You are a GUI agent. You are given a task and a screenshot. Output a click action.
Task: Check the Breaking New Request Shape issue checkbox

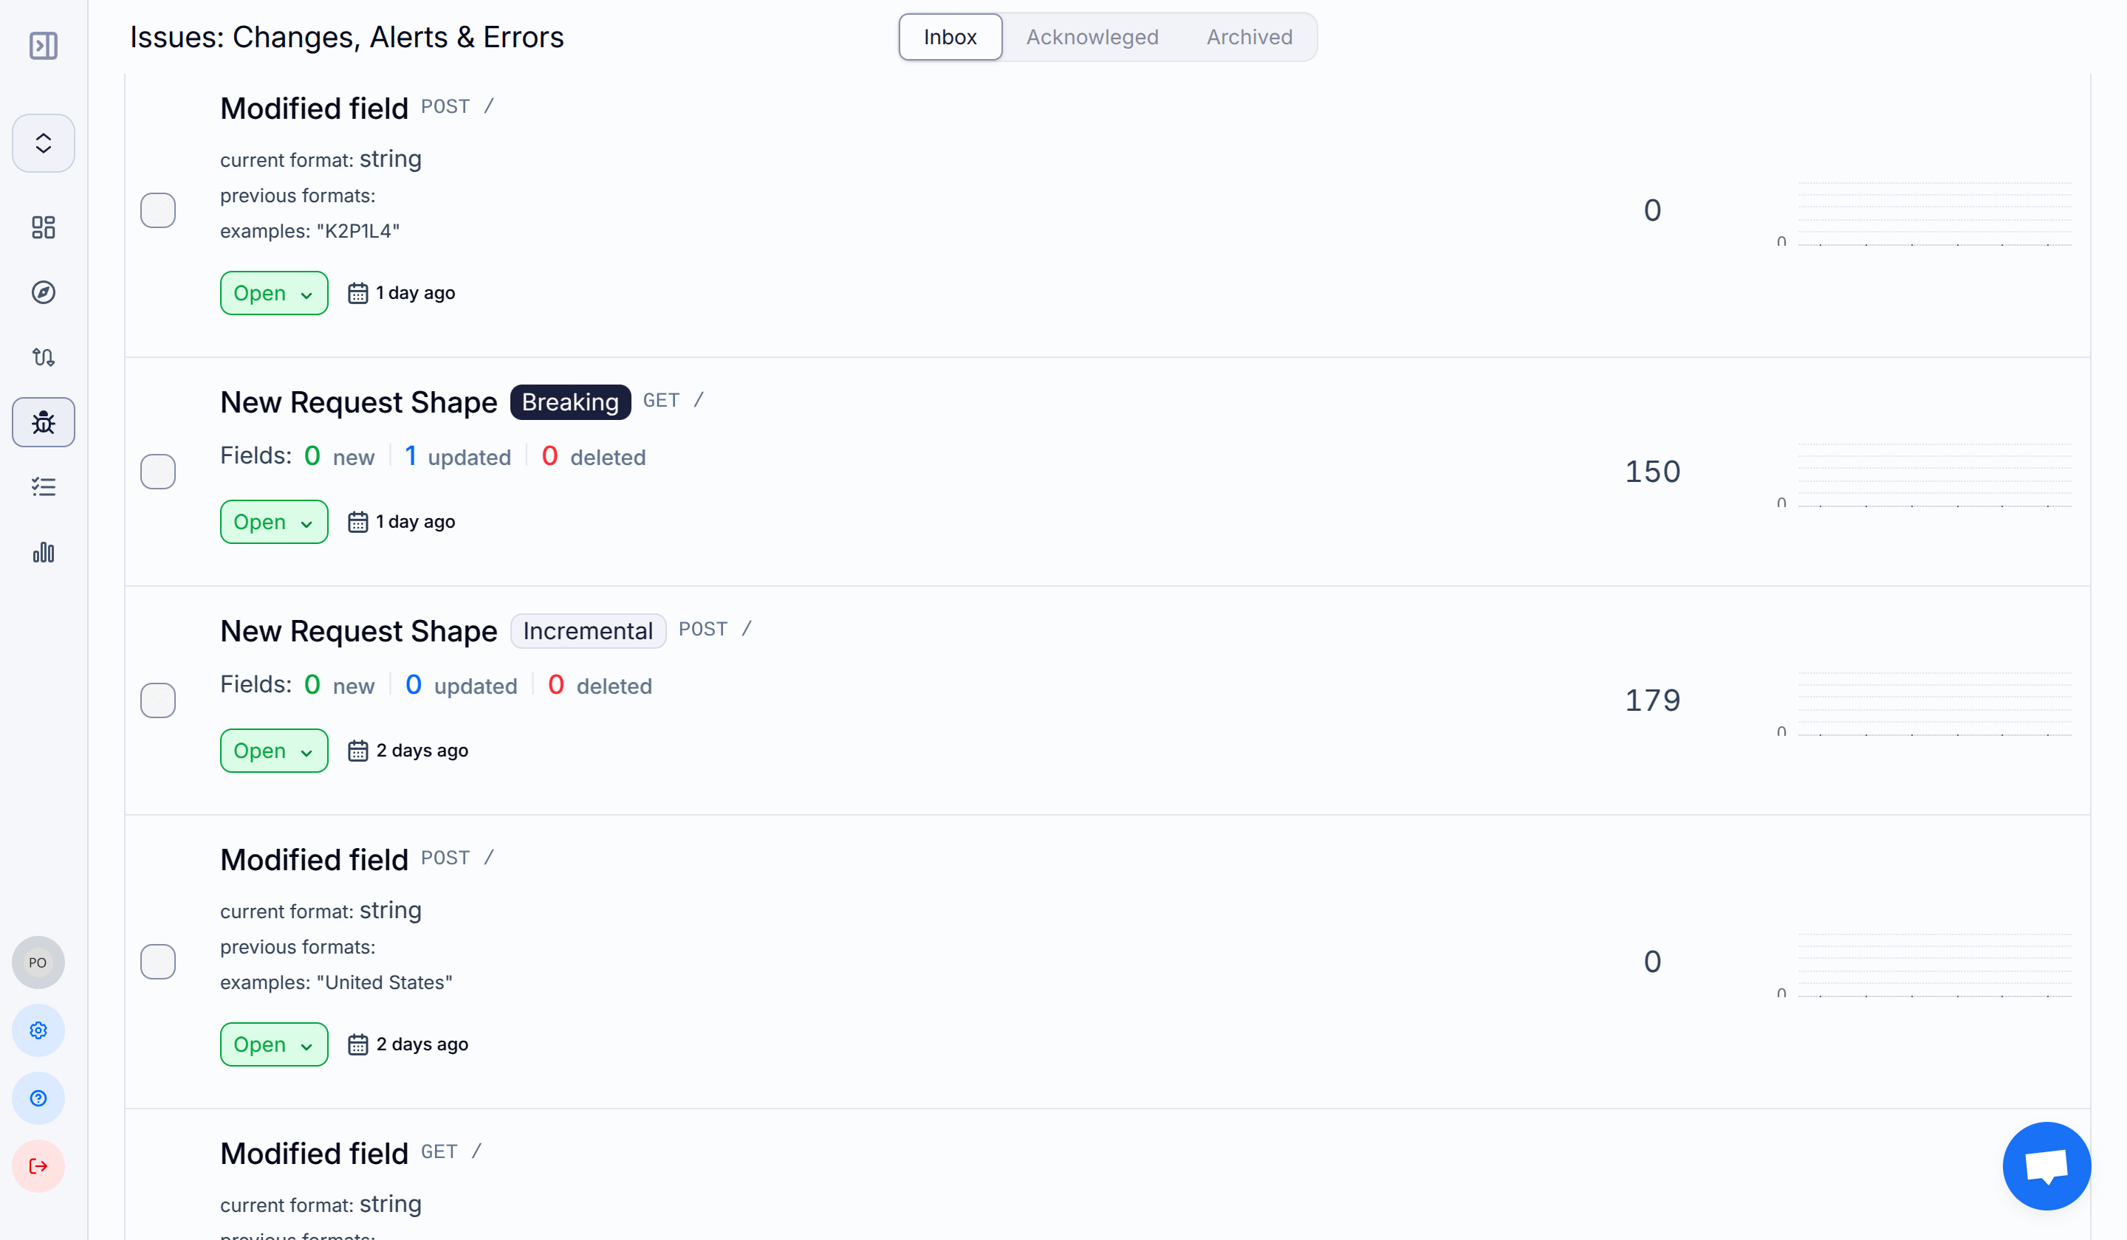158,472
